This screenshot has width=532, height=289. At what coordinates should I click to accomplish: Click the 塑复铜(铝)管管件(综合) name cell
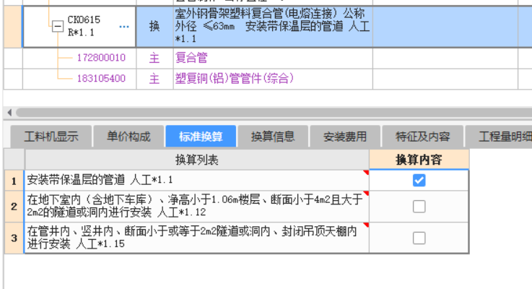tap(273, 79)
